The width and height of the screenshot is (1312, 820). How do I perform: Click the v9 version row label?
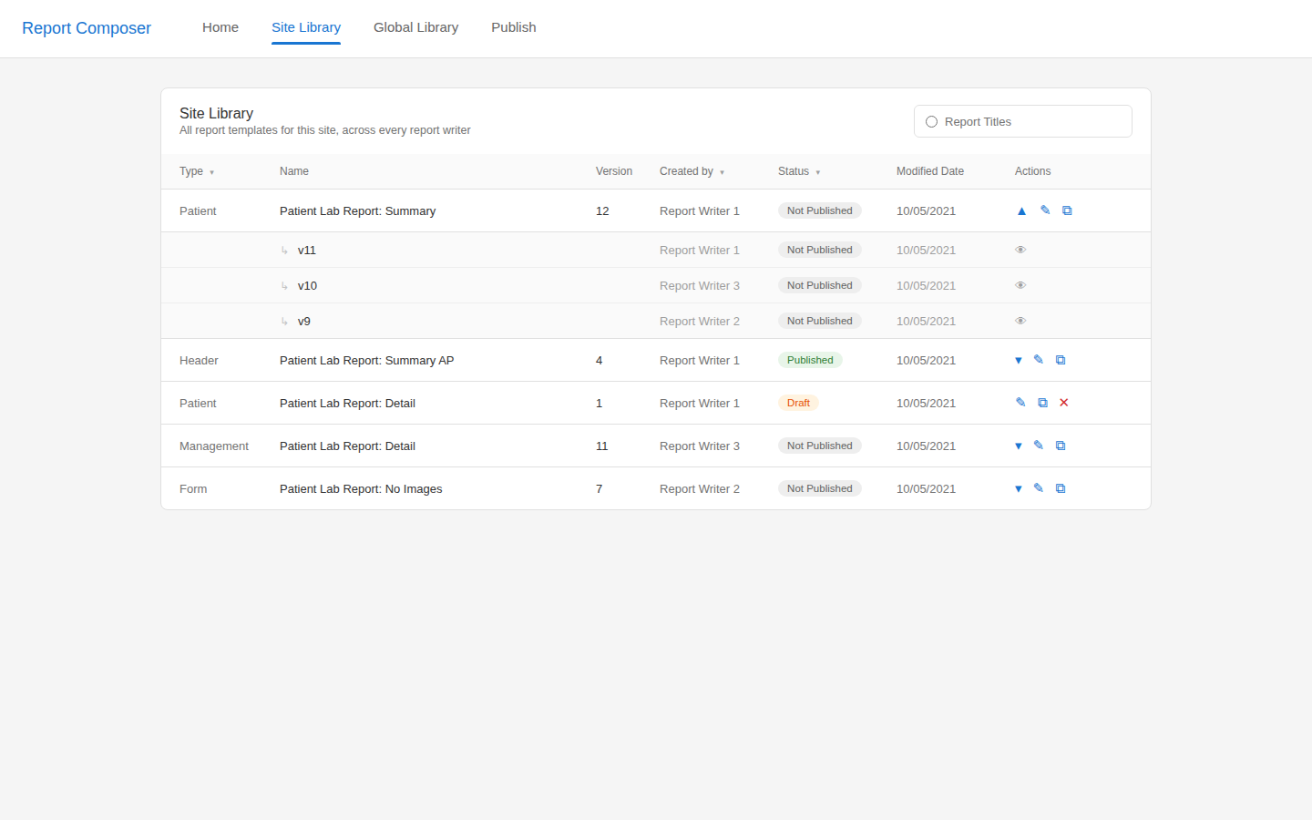tap(304, 321)
